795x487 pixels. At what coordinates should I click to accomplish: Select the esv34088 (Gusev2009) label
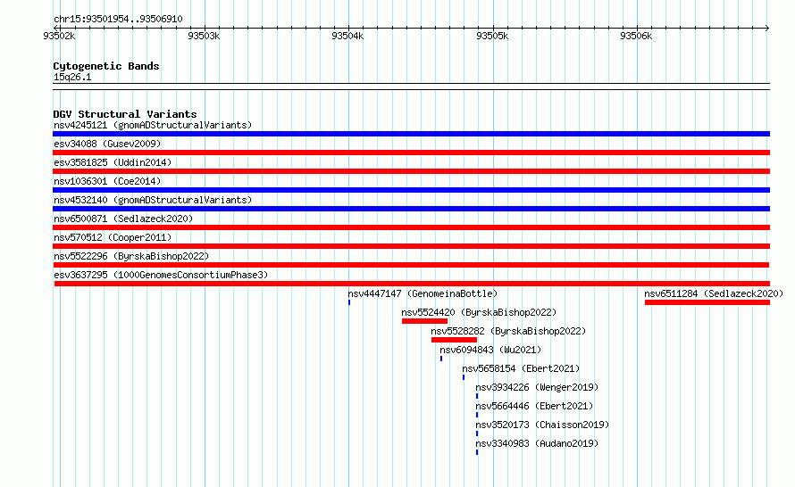(107, 144)
